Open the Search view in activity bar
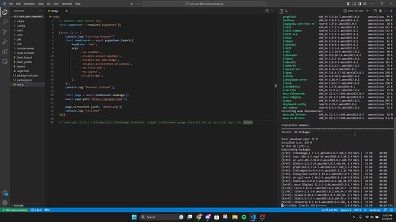 [5, 22]
